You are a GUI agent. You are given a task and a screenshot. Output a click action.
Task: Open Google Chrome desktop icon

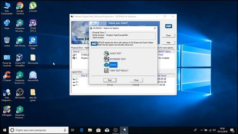(20, 8)
